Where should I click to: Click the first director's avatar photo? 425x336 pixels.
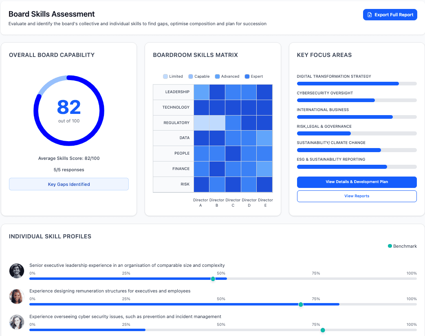[x=17, y=271]
